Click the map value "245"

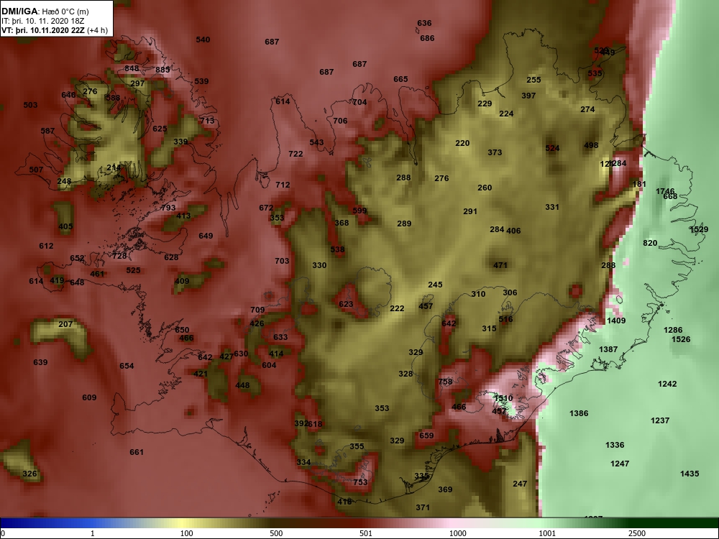435,285
